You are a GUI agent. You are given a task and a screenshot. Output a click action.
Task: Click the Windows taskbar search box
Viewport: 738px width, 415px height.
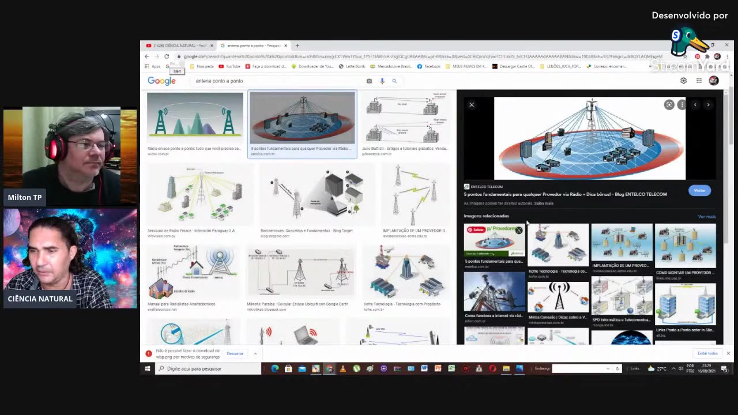point(208,368)
